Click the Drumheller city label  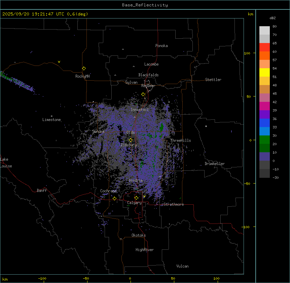[214, 164]
